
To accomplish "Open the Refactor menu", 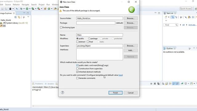I will click(x=16, y=5).
